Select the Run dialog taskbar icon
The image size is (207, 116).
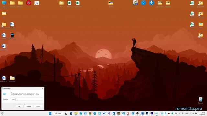[x=157, y=113]
